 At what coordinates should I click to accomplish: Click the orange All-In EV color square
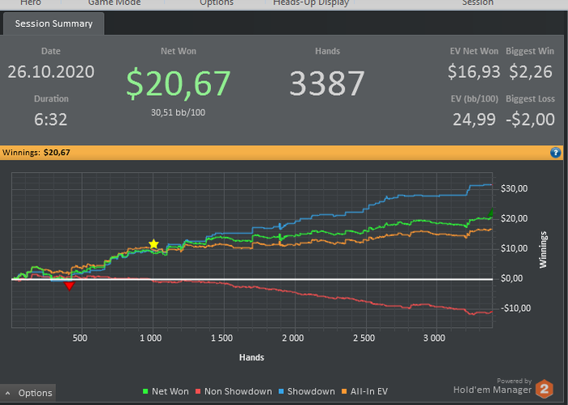[x=344, y=391]
